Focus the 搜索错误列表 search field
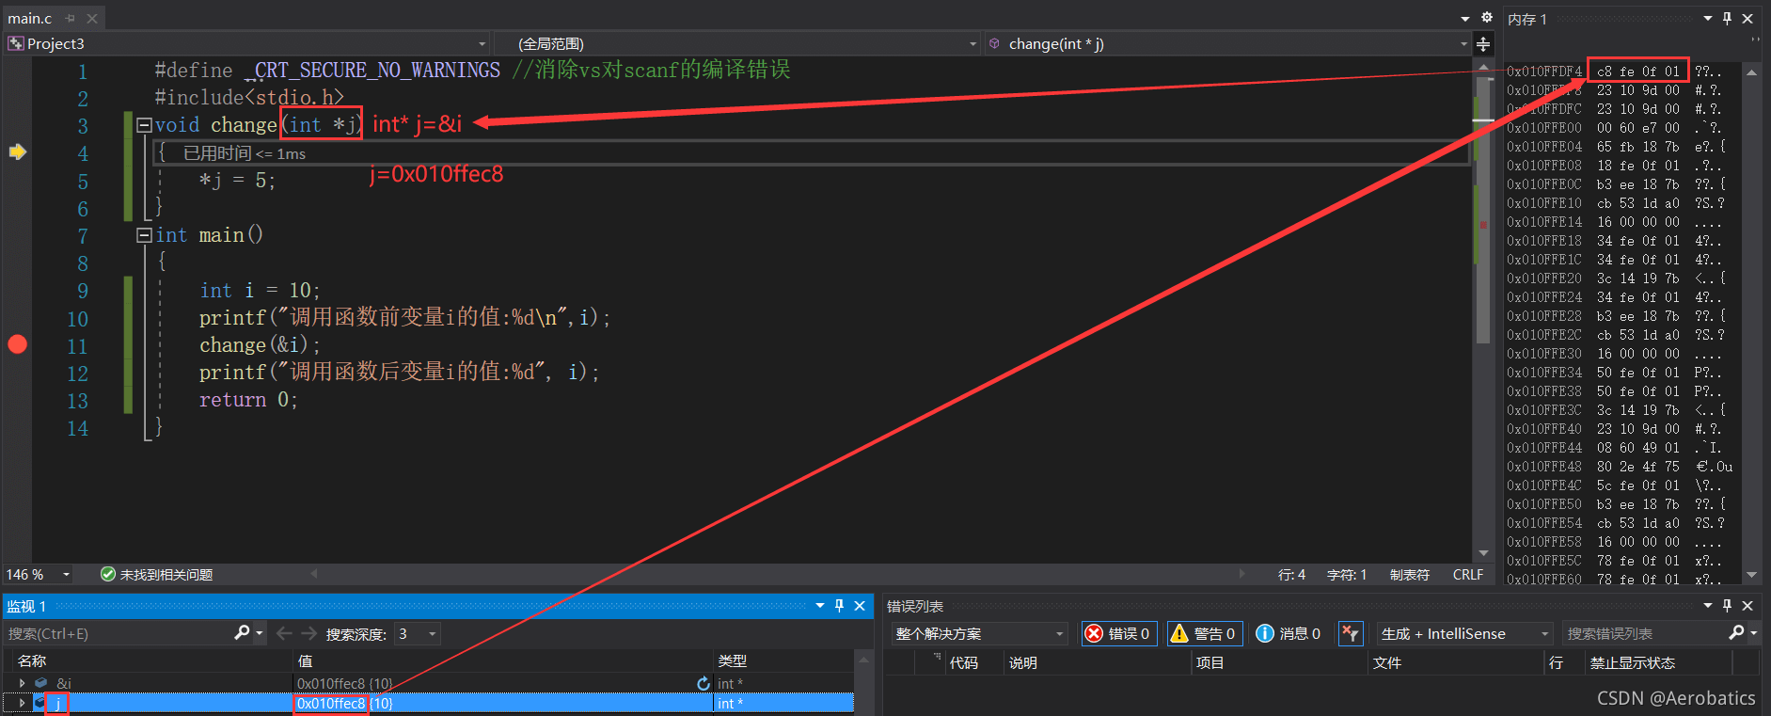The image size is (1771, 716). (1644, 633)
